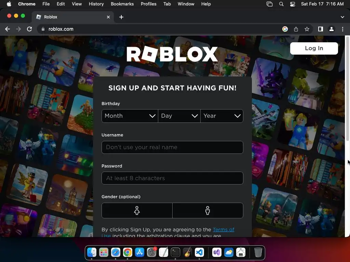Select the Roblox browser tab
Image resolution: width=350 pixels, height=262 pixels.
(x=72, y=17)
